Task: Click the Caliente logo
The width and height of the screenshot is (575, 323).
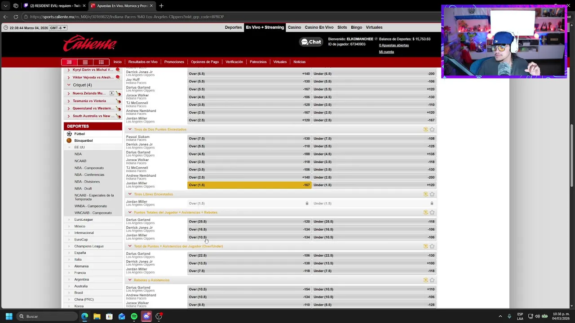Action: point(90,44)
